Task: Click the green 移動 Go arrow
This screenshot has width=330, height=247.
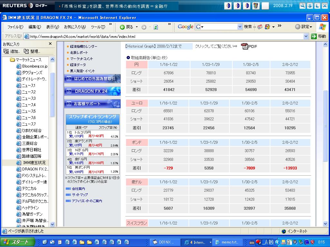Action: [314, 36]
